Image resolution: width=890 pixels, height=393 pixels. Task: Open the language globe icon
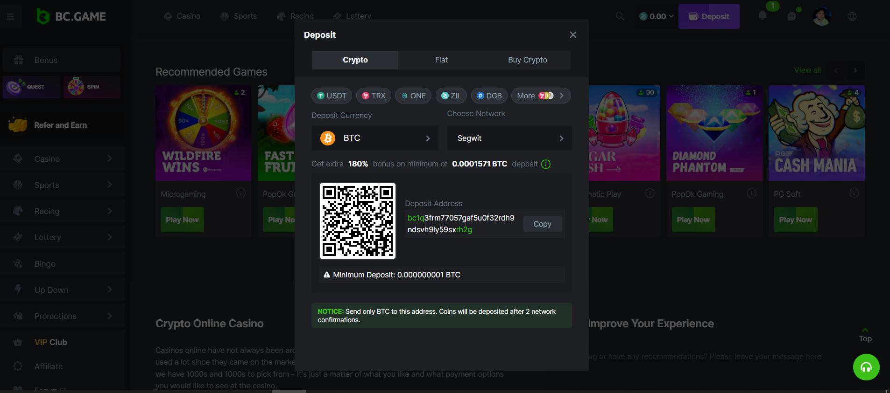click(852, 16)
